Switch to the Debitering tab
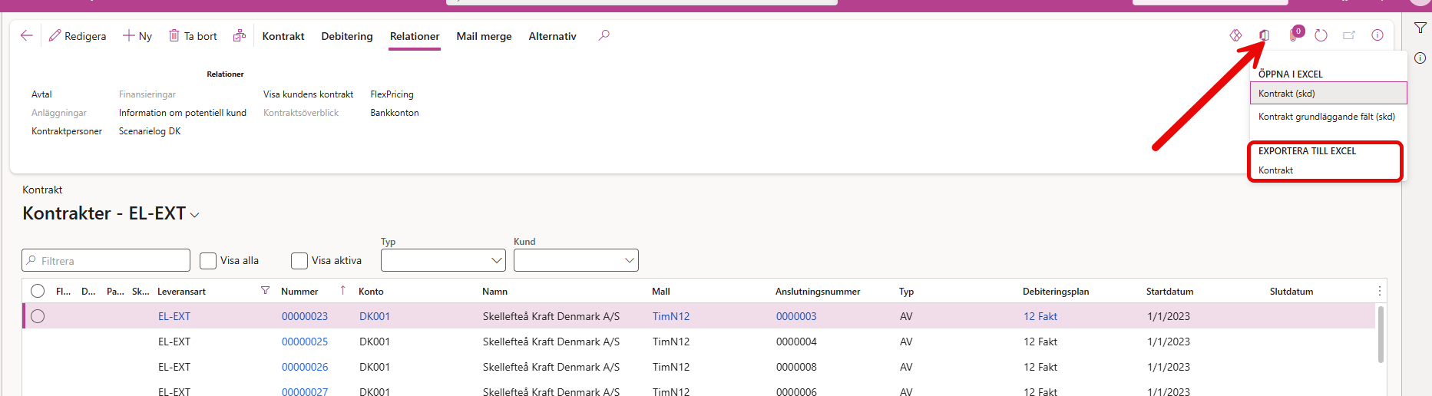 pos(347,36)
